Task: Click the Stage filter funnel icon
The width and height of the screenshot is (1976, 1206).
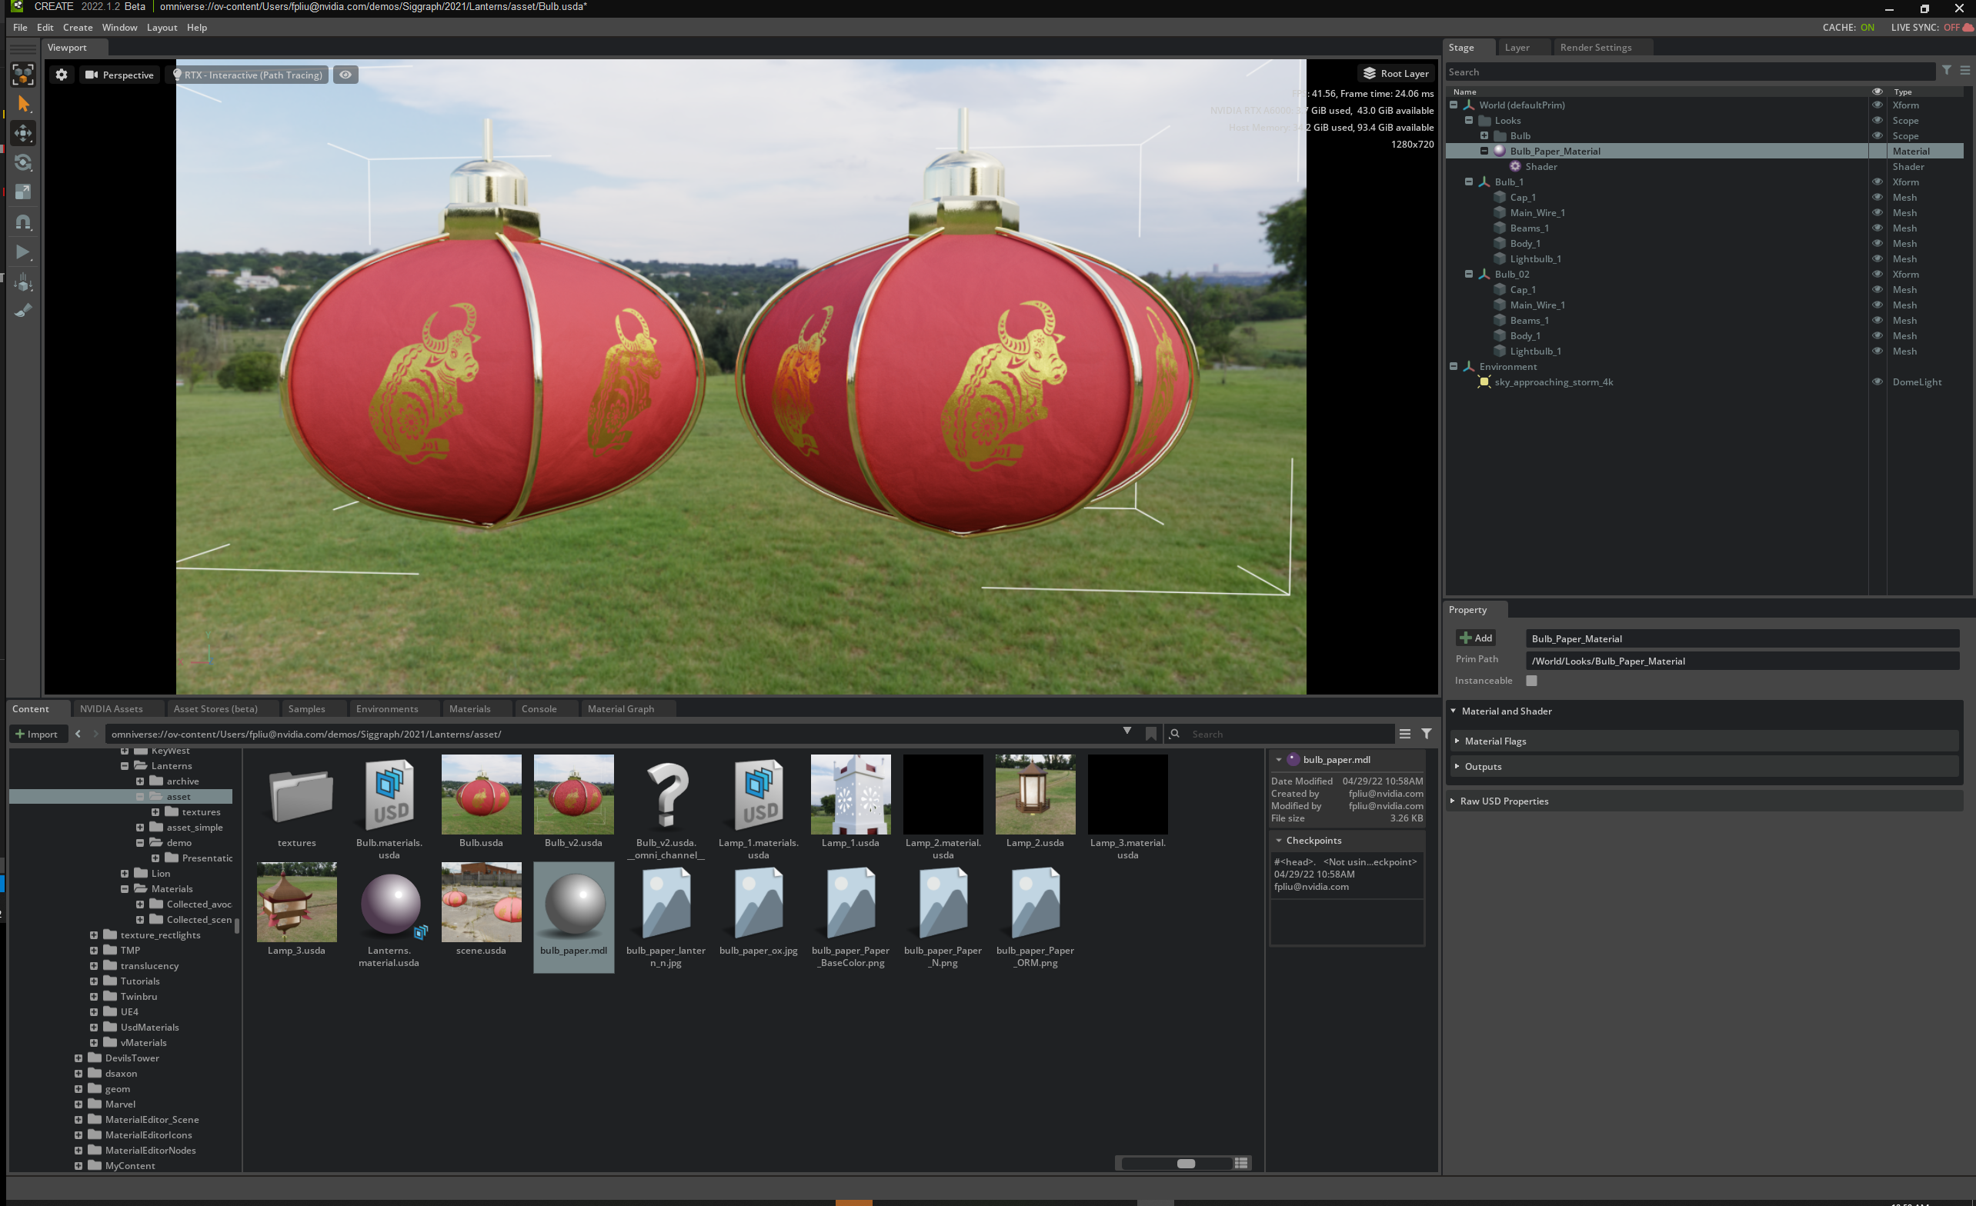Action: coord(1946,72)
